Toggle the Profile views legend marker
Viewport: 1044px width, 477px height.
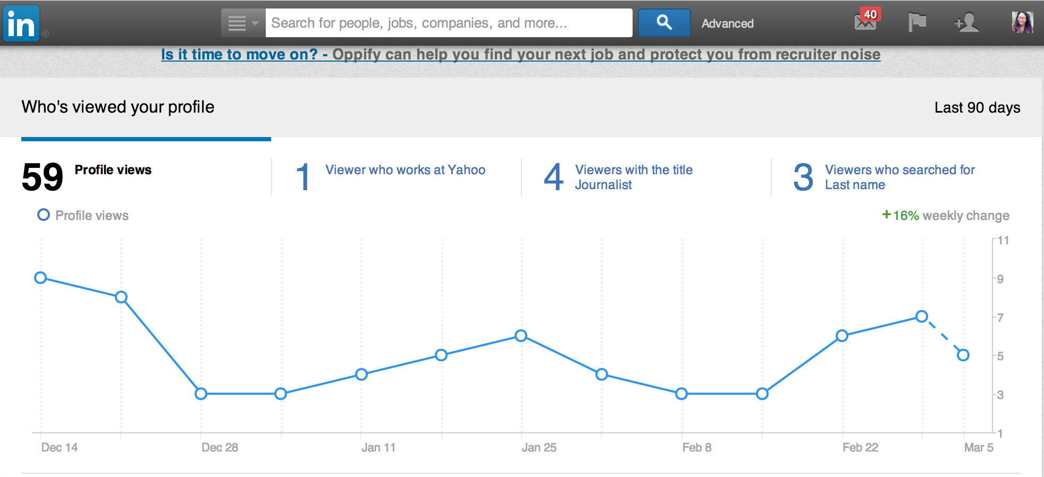click(44, 215)
